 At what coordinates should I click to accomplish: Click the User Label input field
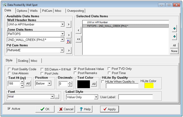[x=136, y=97]
